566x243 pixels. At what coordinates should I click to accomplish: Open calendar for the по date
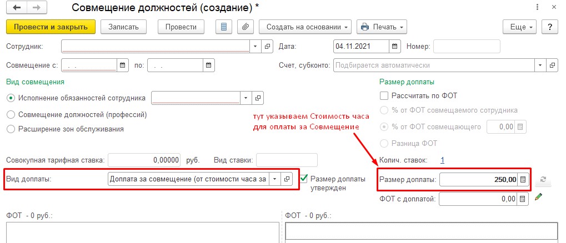click(208, 65)
